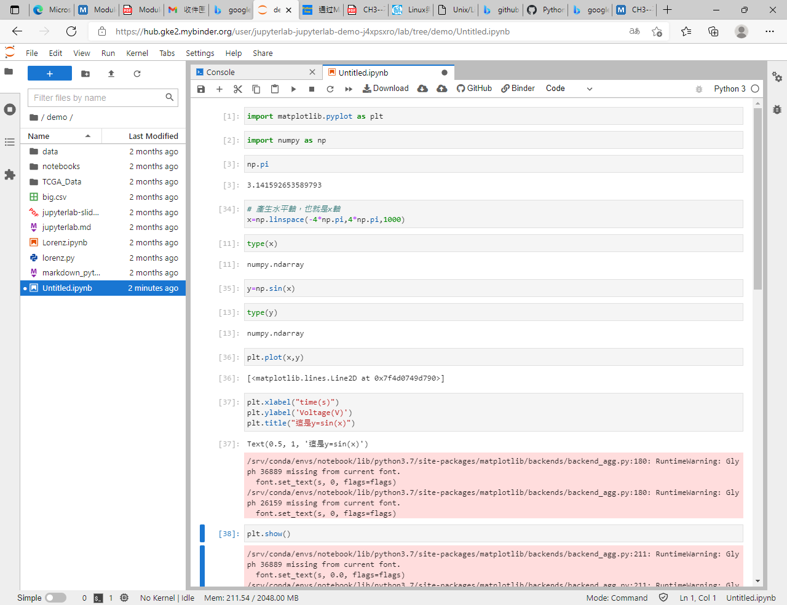Open the Kernel menu
This screenshot has height=605, width=787.
point(137,53)
